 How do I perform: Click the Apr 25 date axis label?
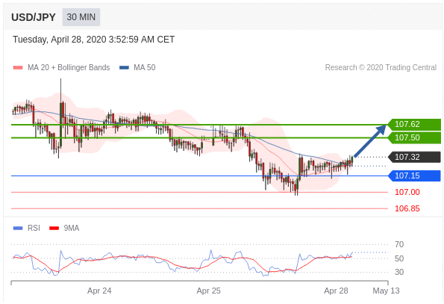209,291
